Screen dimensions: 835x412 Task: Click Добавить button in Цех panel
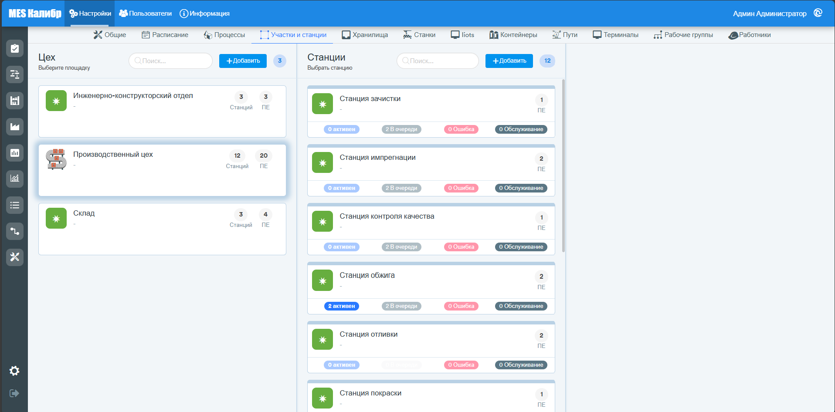(x=243, y=61)
